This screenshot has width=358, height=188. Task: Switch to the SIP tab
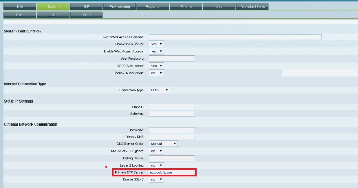point(86,7)
